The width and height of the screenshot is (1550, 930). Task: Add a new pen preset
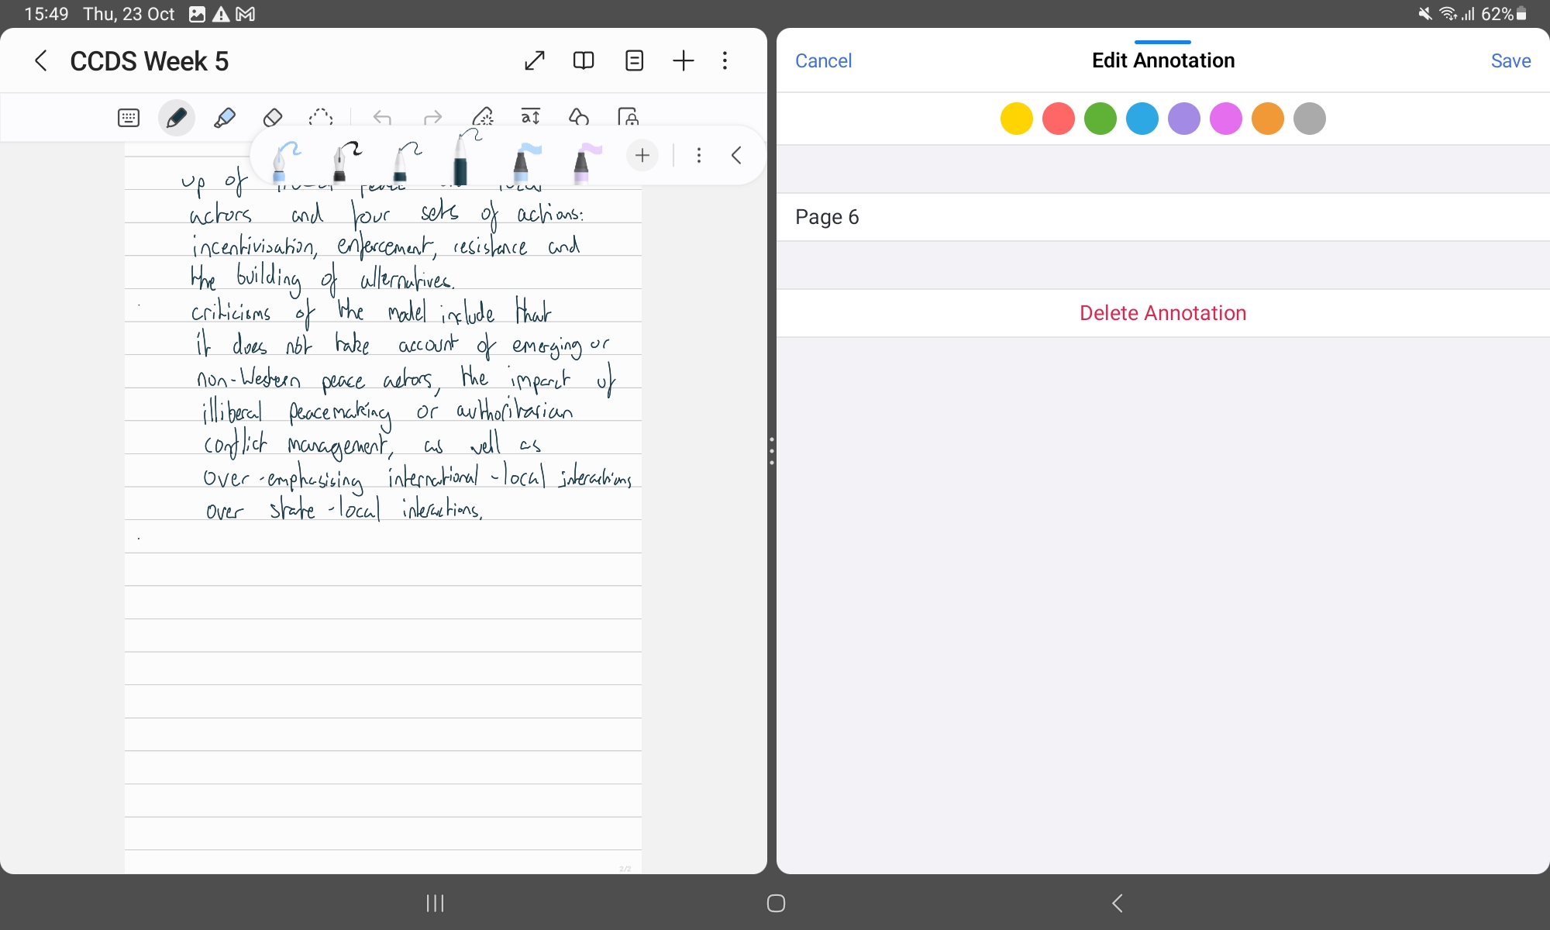(642, 155)
